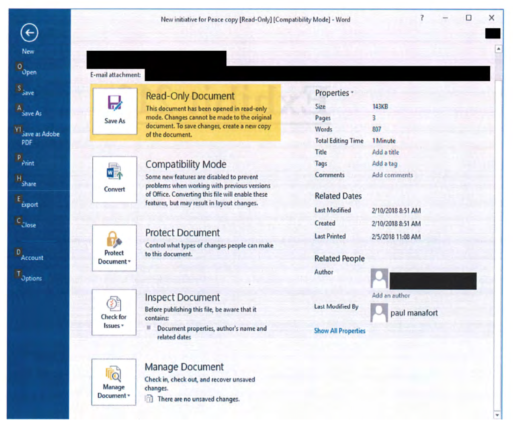513x436 pixels.
Task: Click the Show All Properties link
Action: [339, 331]
